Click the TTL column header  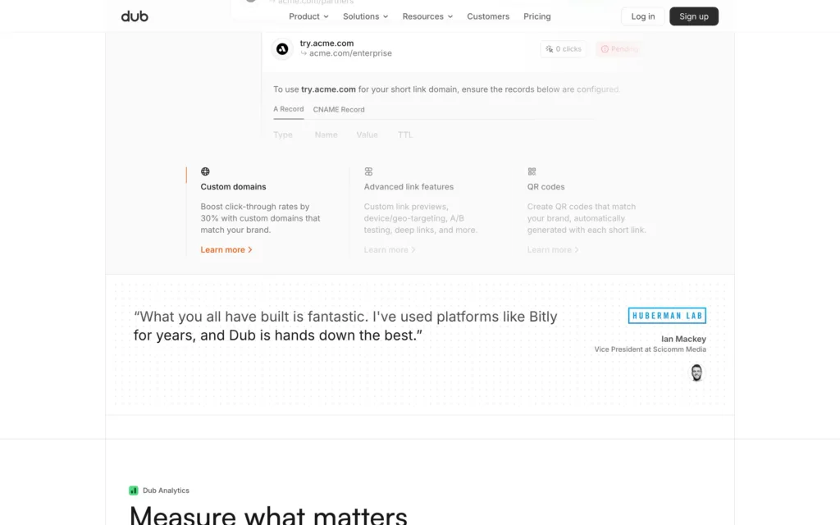click(405, 135)
